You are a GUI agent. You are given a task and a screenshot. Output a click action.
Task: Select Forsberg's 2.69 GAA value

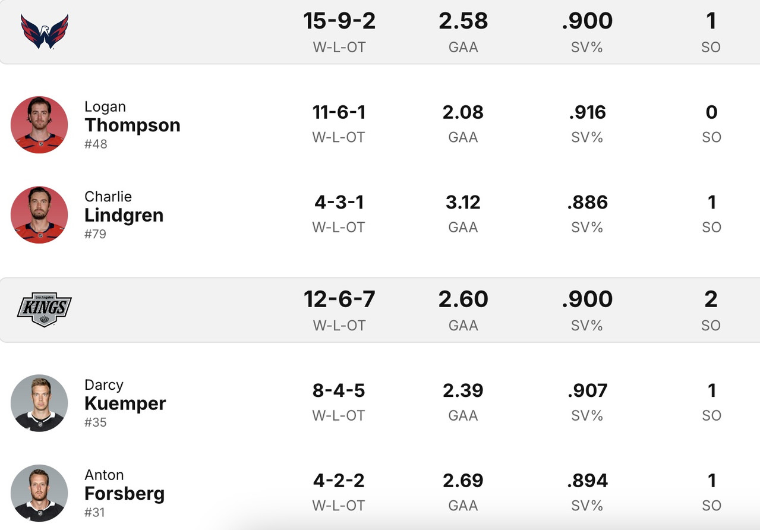point(463,480)
